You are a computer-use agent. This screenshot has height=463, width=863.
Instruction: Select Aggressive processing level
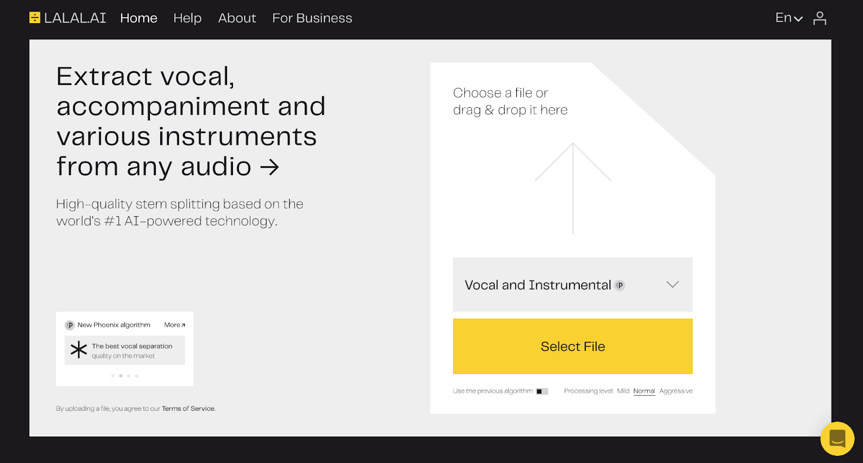point(676,391)
